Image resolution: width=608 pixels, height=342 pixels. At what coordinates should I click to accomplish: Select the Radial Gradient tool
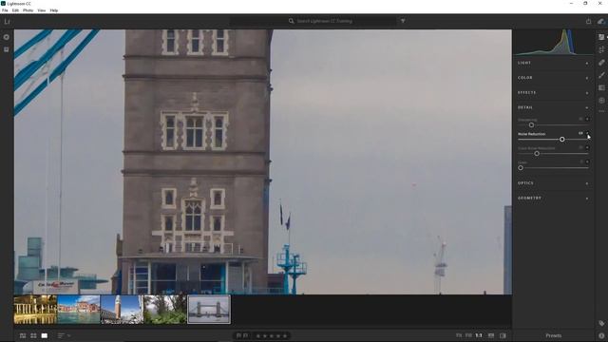[601, 100]
